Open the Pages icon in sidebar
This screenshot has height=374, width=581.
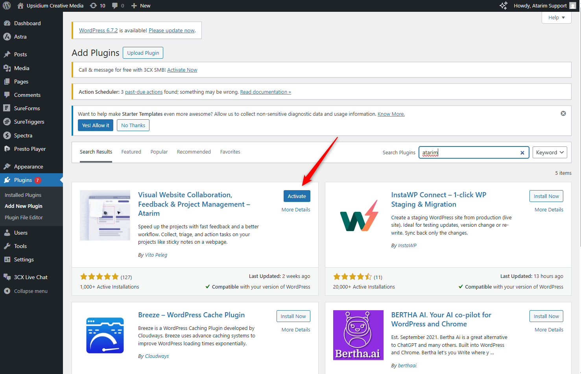click(x=7, y=81)
